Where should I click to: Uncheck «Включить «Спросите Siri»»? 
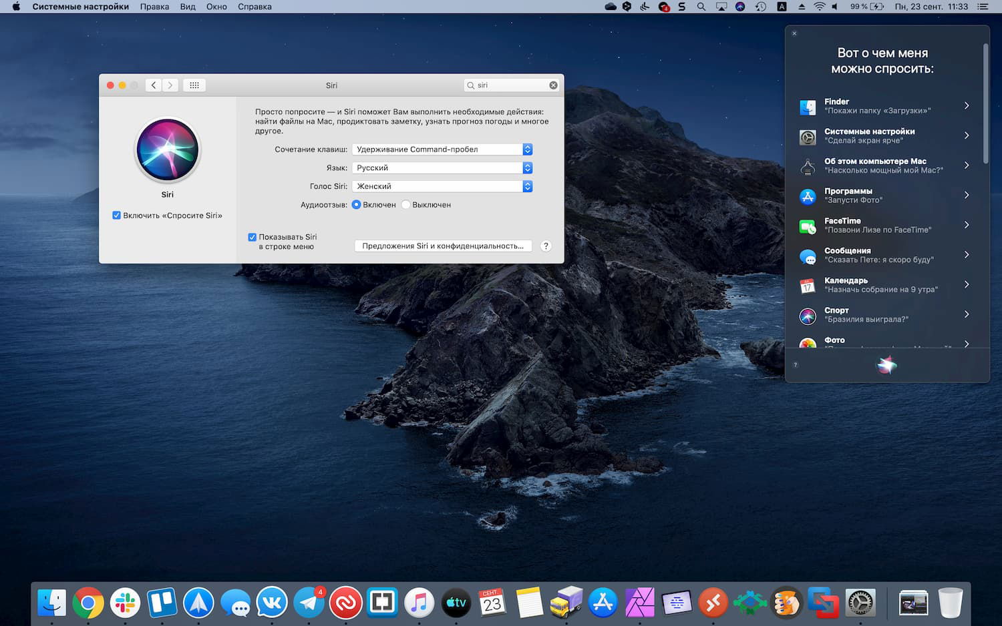click(116, 215)
